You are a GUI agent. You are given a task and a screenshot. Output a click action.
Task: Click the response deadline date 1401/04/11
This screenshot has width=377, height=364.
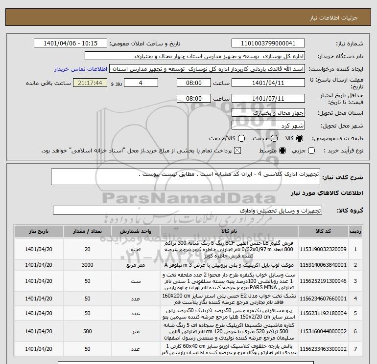coord(268,83)
